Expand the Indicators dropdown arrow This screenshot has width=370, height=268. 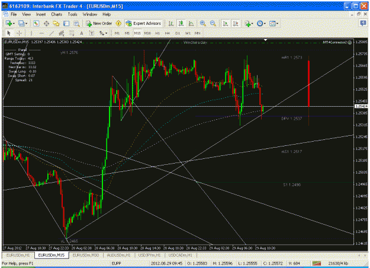[x=252, y=23]
